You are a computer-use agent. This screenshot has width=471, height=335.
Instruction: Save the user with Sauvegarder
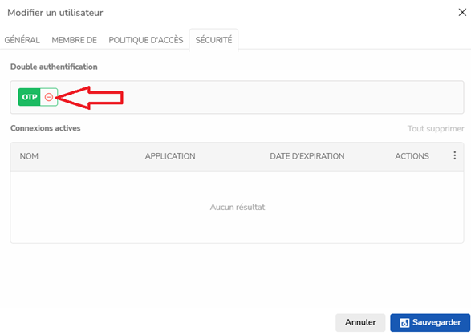[x=430, y=322]
